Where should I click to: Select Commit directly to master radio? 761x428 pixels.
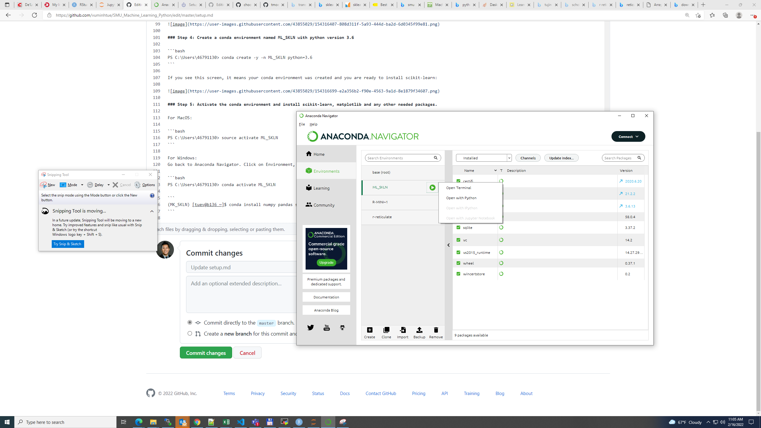pyautogui.click(x=190, y=322)
